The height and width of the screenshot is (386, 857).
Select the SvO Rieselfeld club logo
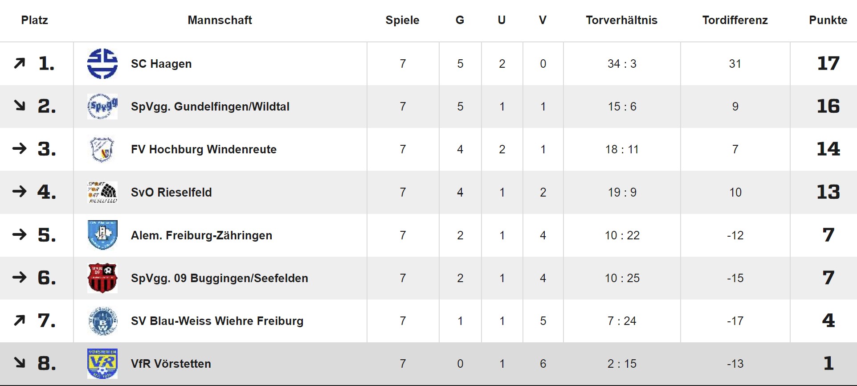coord(102,192)
